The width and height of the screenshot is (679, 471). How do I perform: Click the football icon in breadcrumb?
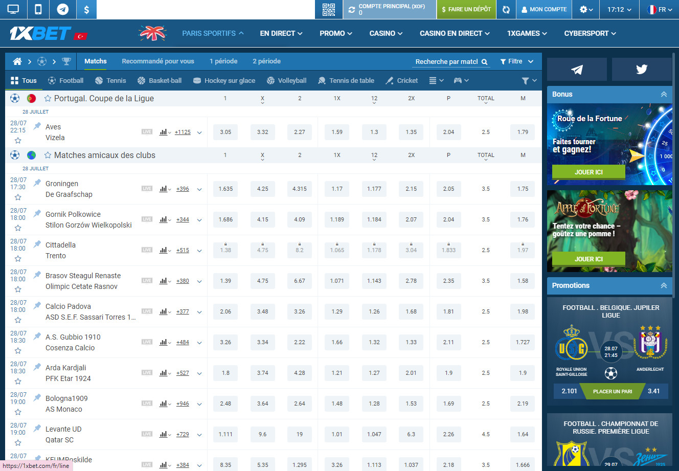42,61
